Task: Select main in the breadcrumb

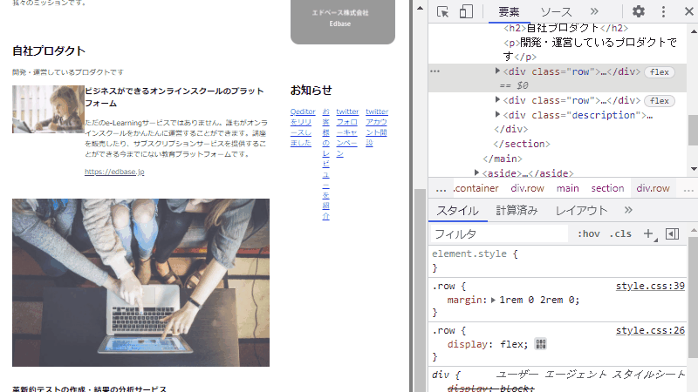Action: coord(568,188)
